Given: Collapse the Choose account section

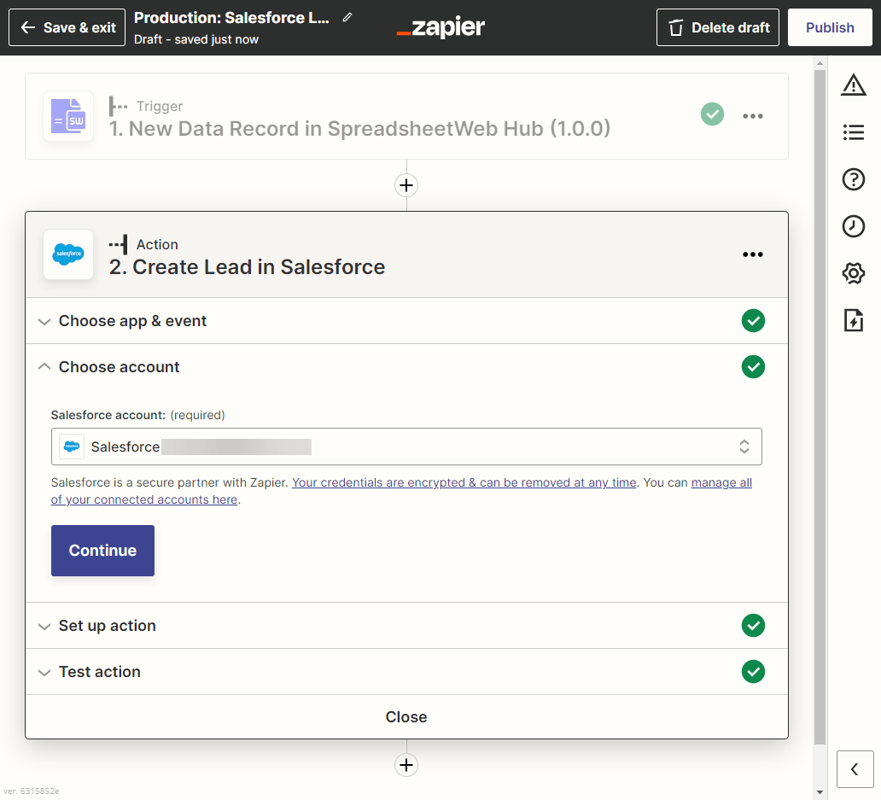Looking at the screenshot, I should [x=119, y=367].
